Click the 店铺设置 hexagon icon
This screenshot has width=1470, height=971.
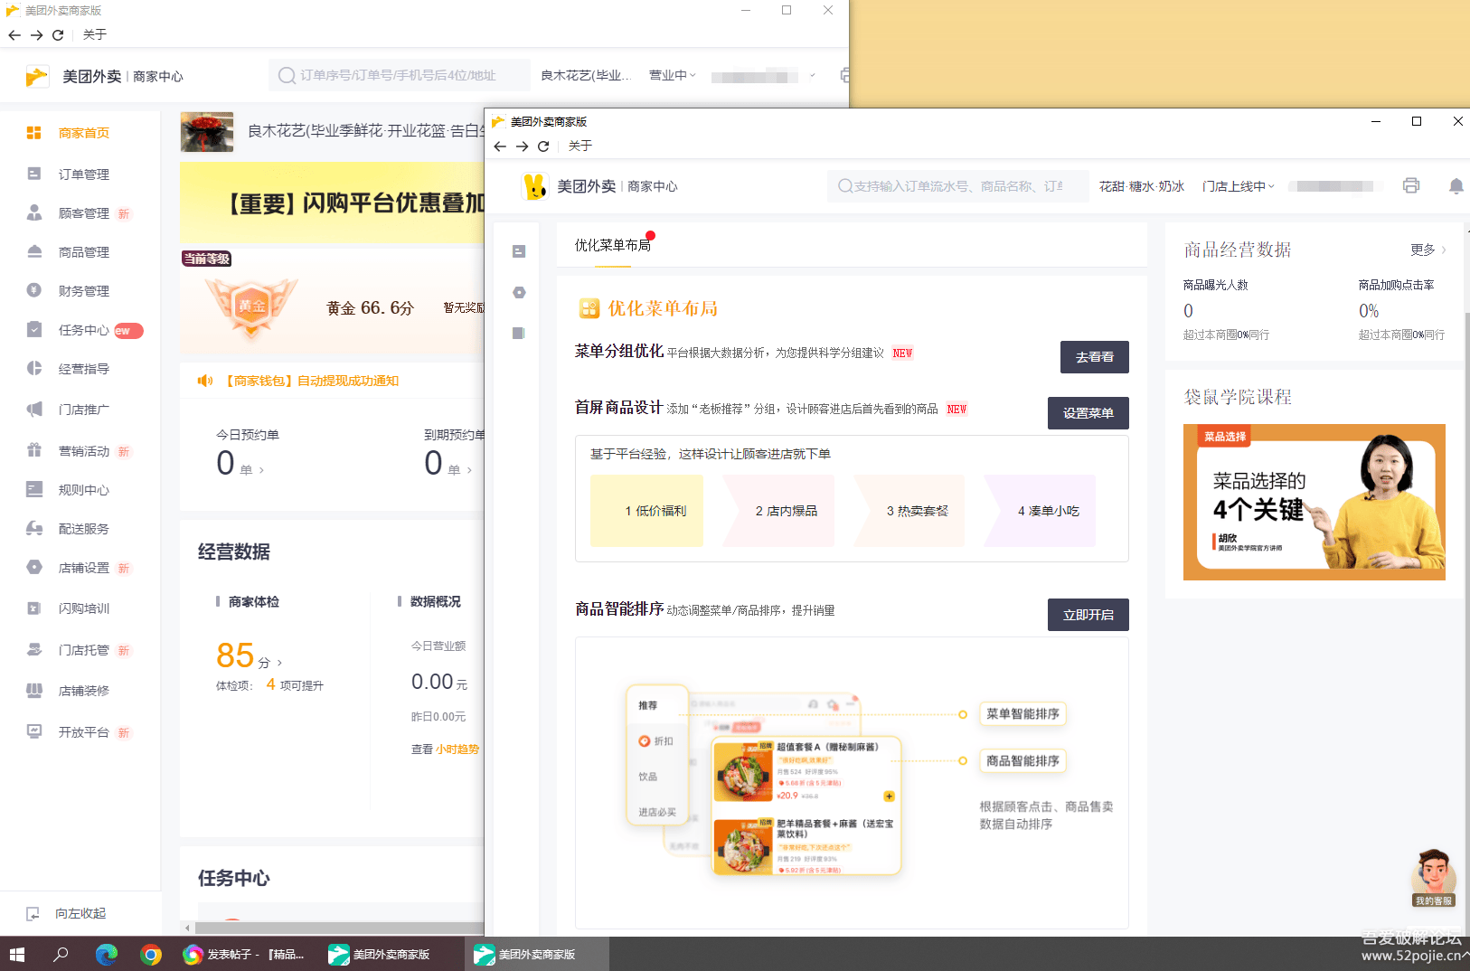coord(34,567)
